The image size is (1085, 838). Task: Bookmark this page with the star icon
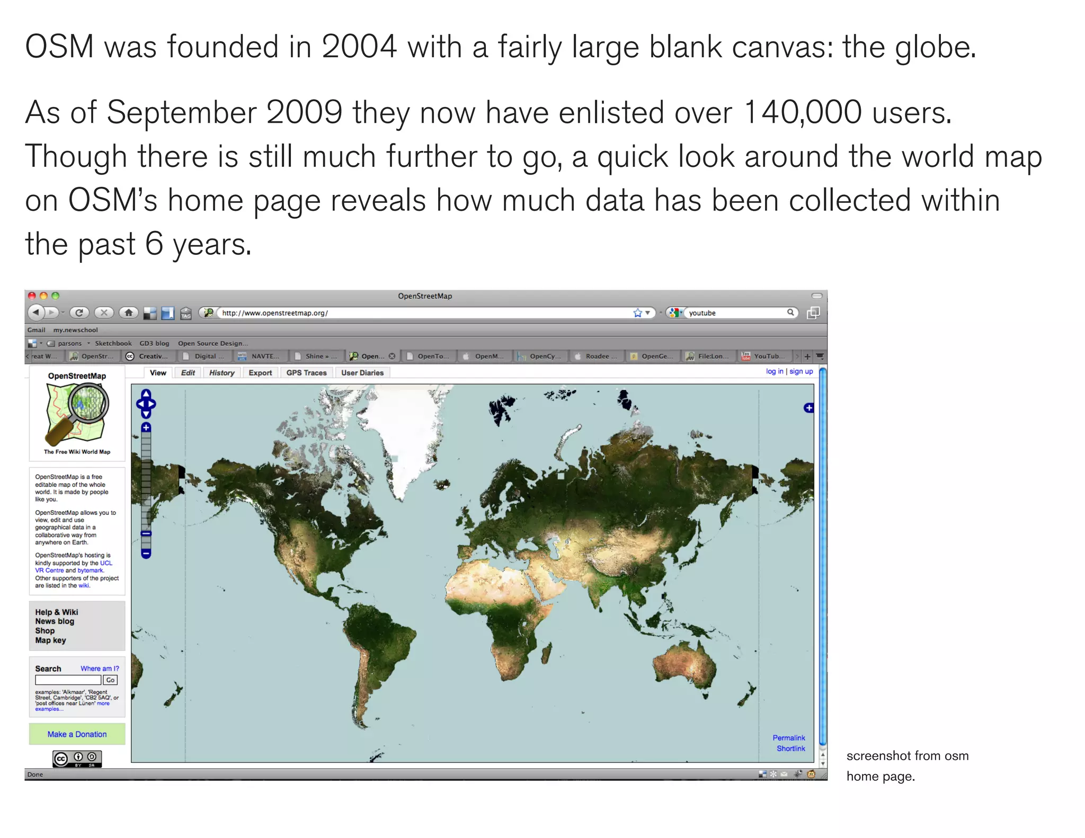pyautogui.click(x=637, y=313)
